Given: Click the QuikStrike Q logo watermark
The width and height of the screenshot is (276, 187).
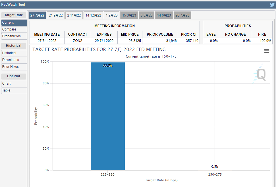Looking at the screenshot, I should [260, 74].
